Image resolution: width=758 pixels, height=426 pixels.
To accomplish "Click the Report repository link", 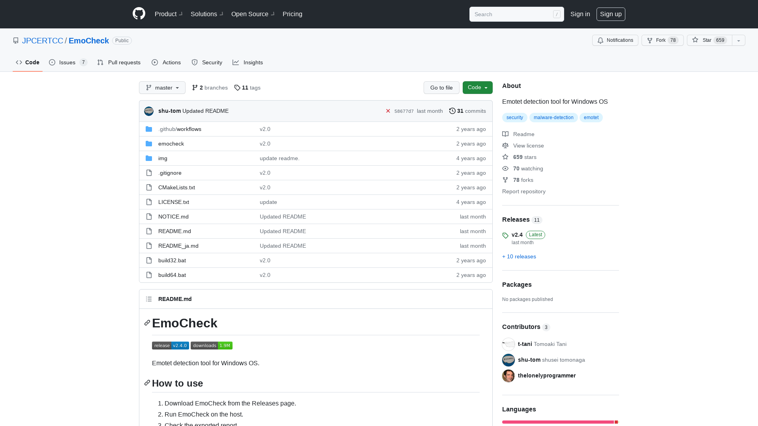I will point(524,191).
